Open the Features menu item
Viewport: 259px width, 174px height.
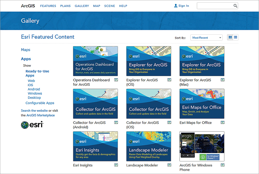[48, 6]
